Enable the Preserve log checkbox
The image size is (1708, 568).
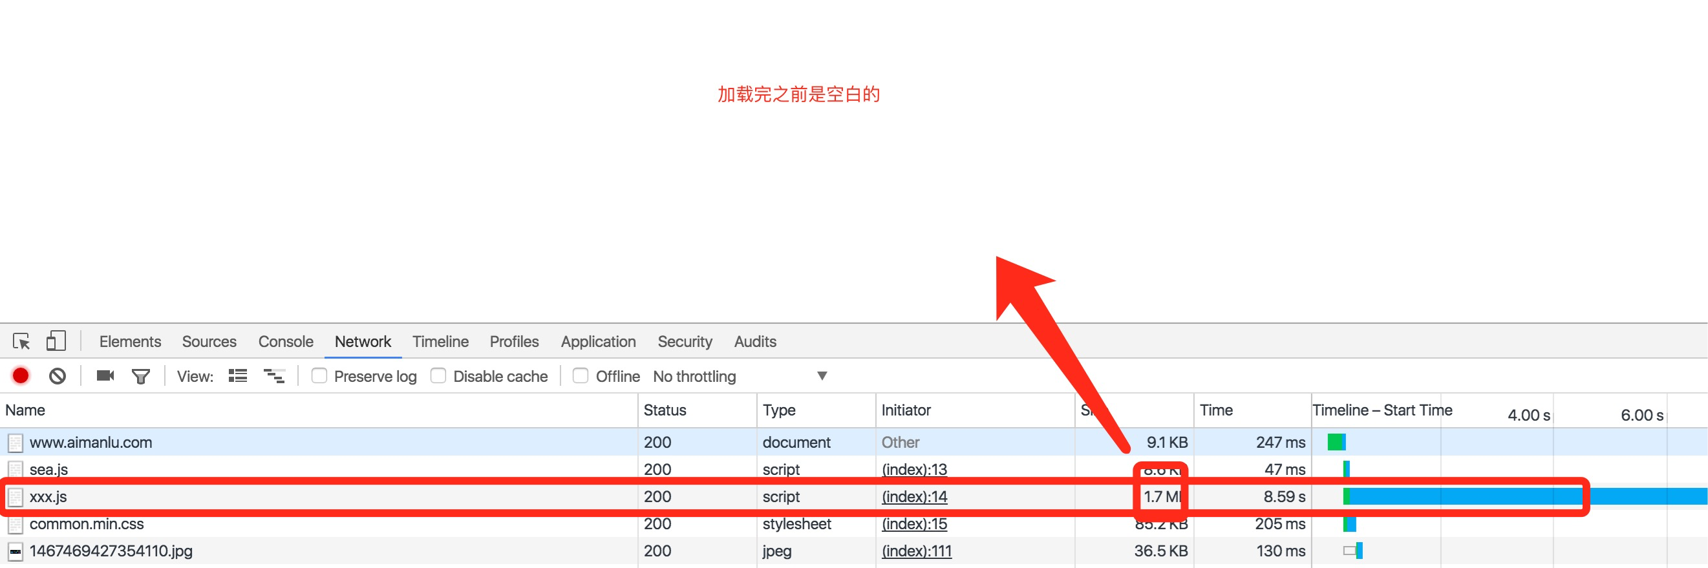pos(319,376)
